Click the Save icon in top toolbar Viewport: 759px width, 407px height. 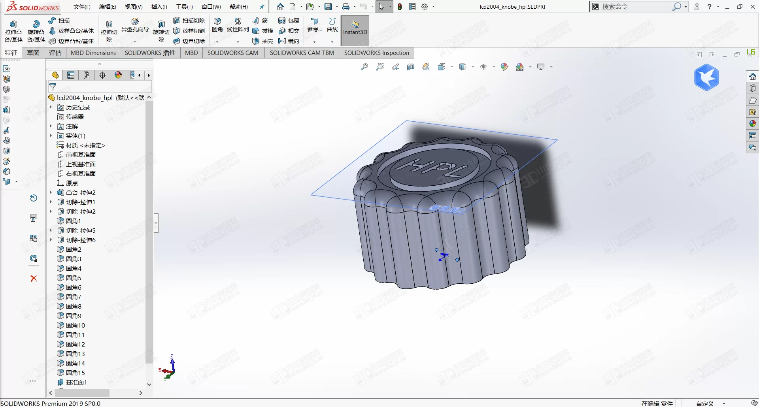coord(328,7)
